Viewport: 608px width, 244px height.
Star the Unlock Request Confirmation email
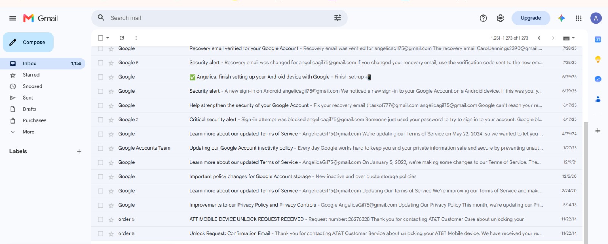coord(111,234)
